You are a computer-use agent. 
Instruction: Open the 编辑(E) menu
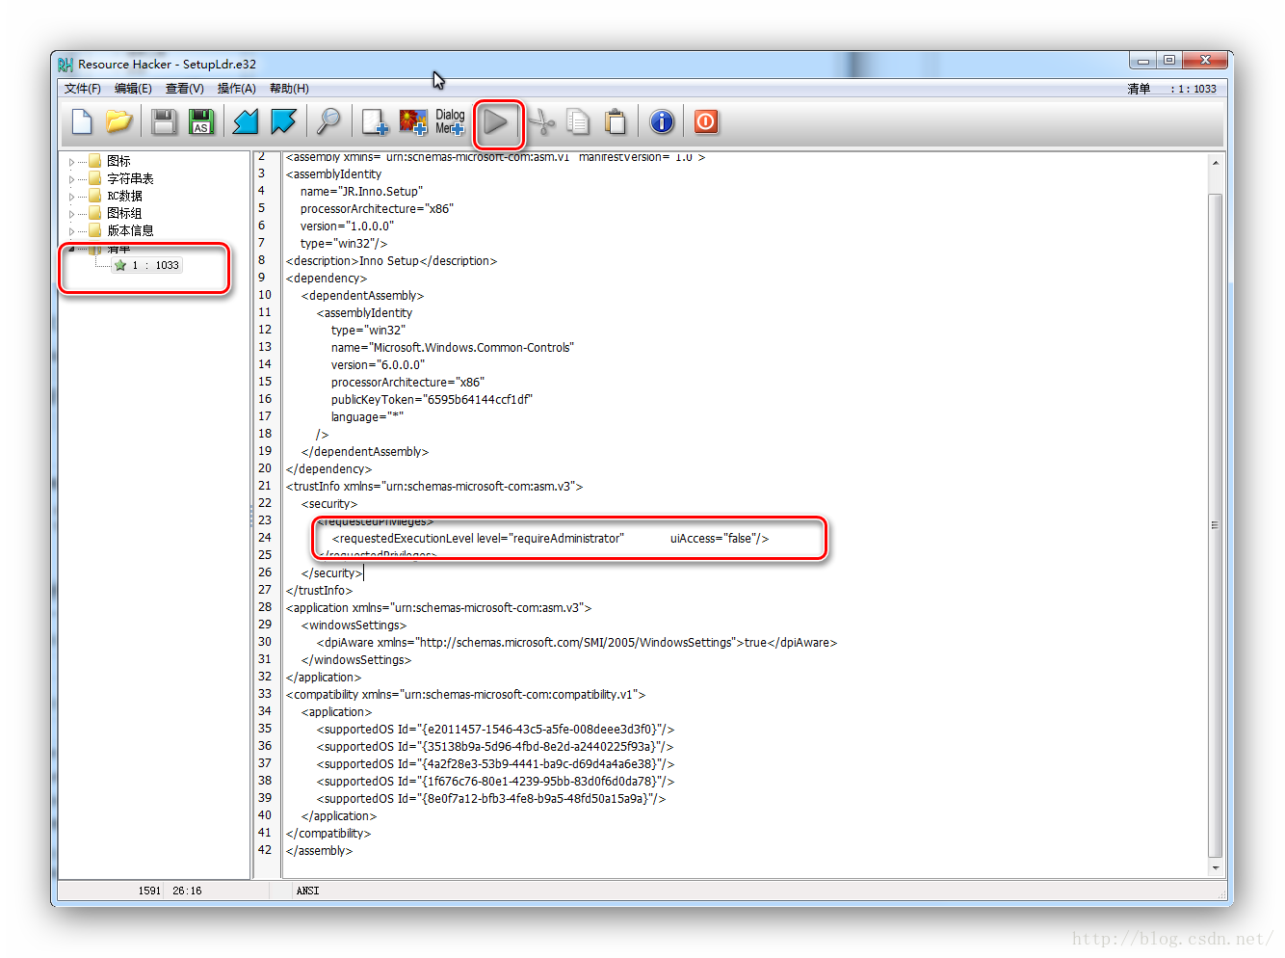point(133,89)
